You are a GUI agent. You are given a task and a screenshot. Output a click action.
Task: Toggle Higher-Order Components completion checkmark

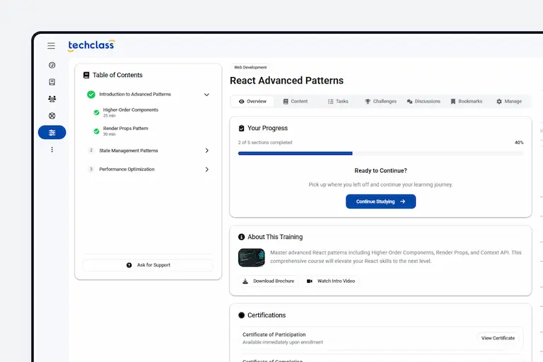point(97,112)
